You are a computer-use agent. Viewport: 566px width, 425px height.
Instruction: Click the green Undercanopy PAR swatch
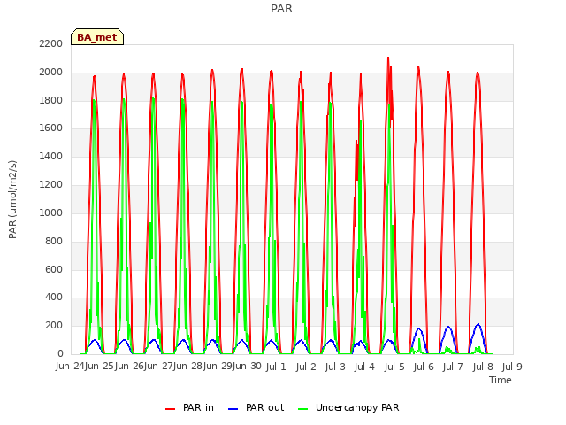click(302, 409)
